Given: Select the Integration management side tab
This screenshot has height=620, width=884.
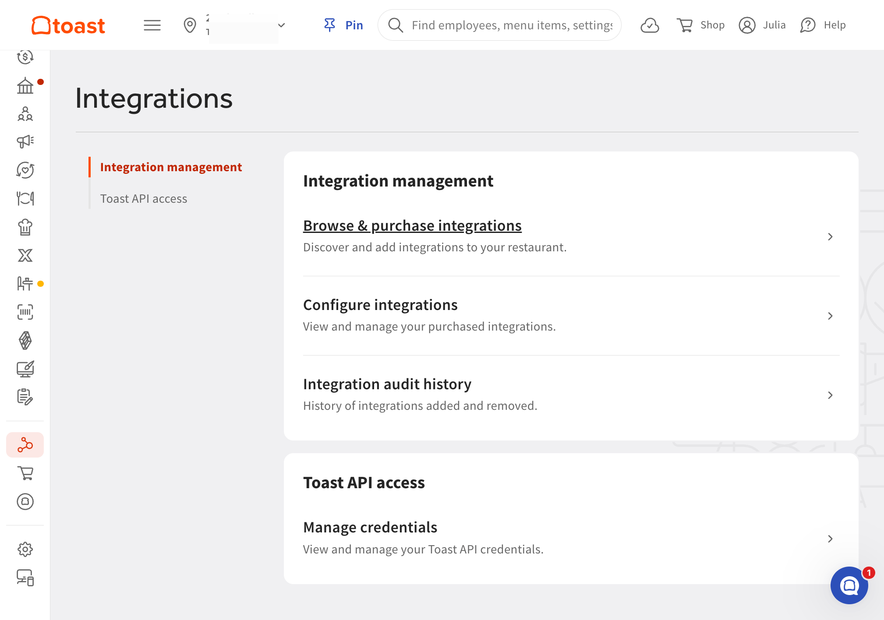Looking at the screenshot, I should point(171,167).
